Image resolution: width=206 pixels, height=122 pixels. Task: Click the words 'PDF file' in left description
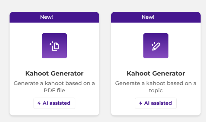pyautogui.click(x=54, y=90)
